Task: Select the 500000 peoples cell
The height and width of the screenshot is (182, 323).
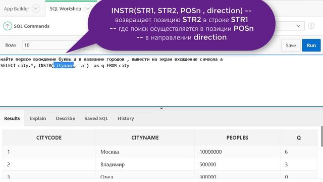Action: pos(237,164)
